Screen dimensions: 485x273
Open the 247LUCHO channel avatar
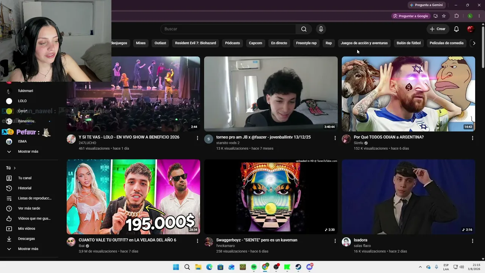(71, 139)
